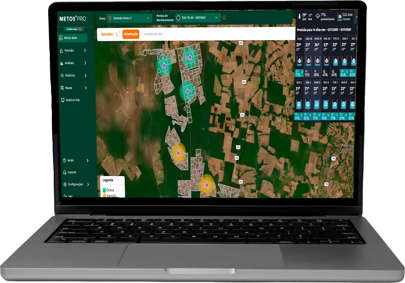Click the rain gauge icon under QUA 8
This screenshot has width=405, height=283.
[x=344, y=104]
